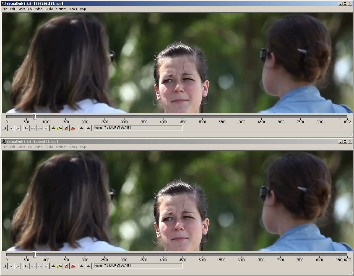Set selection end mark in 5561861[1].mp4 window
The height and width of the screenshot is (276, 354).
click(x=88, y=128)
